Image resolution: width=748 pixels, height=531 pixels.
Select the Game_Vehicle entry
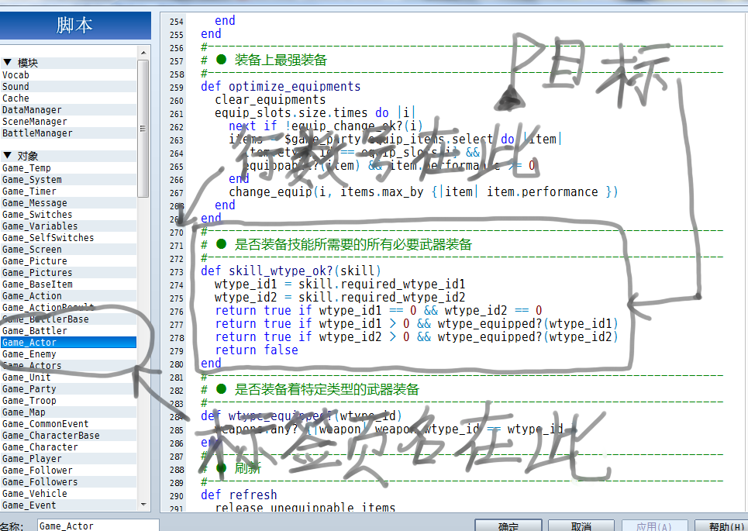pos(68,494)
